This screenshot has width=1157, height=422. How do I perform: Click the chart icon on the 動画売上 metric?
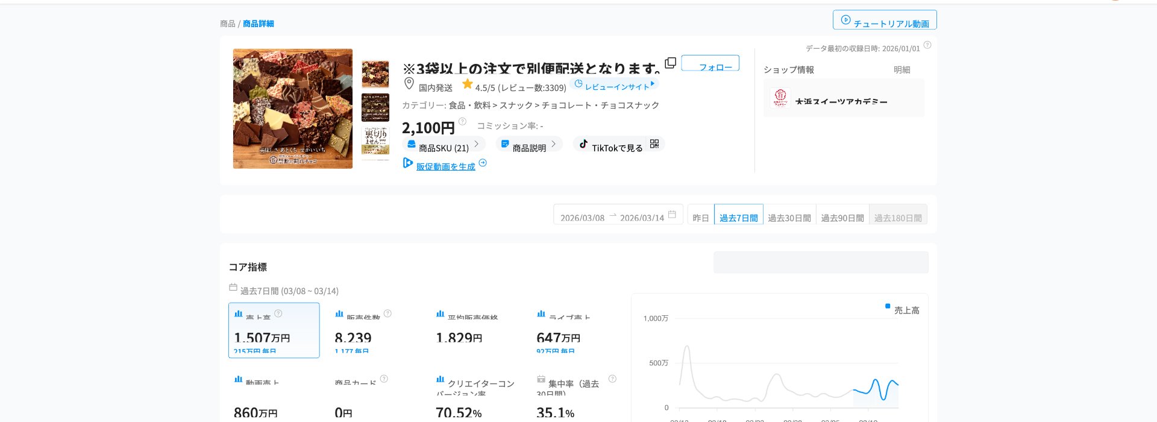239,380
